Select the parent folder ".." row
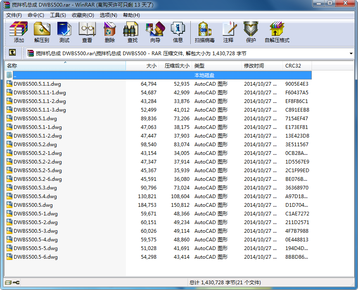The height and width of the screenshot is (290, 358). pos(15,75)
